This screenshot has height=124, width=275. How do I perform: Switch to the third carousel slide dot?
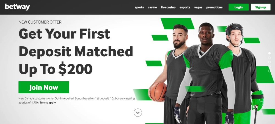tap(269, 62)
